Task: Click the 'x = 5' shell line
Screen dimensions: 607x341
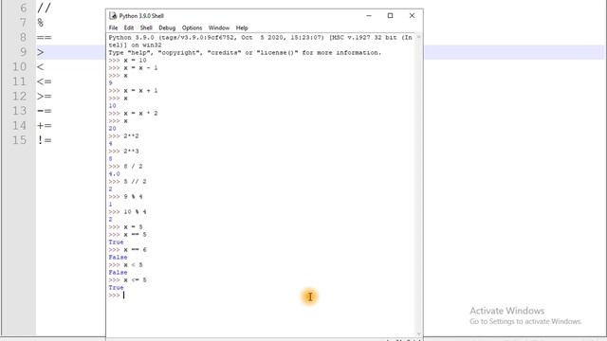Action: tap(125, 227)
